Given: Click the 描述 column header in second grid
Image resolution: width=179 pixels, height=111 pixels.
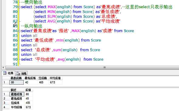Looking at the screenshot, I should tap(17, 90).
